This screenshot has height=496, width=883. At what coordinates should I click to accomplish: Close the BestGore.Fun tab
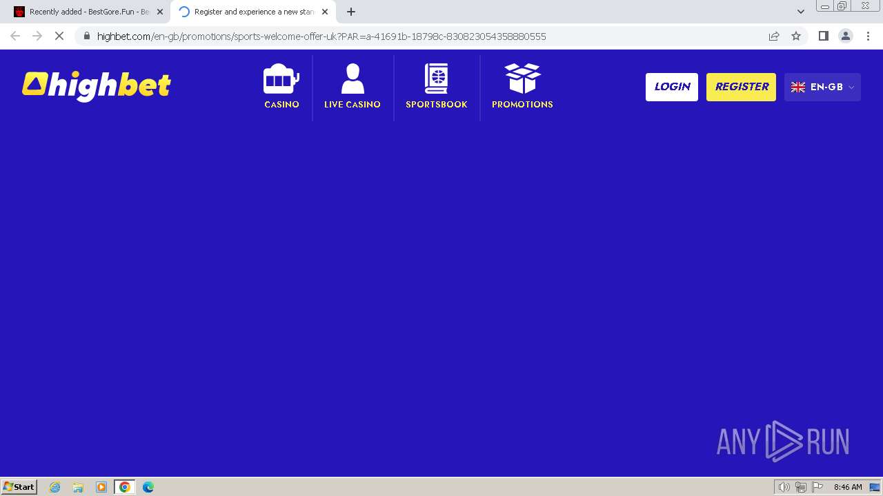point(160,12)
